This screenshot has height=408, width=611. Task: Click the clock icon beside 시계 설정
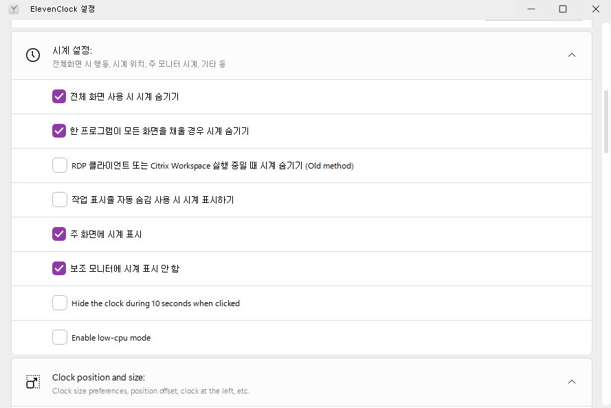click(x=33, y=55)
